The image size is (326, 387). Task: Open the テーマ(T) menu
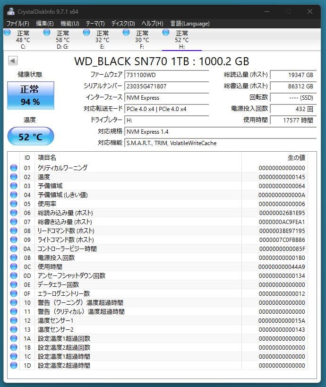click(95, 24)
